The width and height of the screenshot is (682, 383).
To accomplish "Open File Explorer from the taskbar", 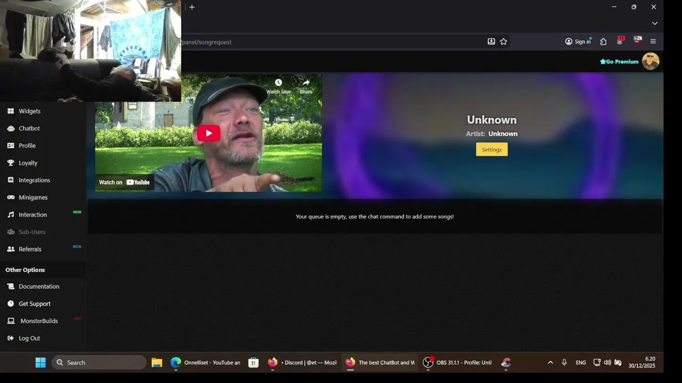I will point(157,363).
